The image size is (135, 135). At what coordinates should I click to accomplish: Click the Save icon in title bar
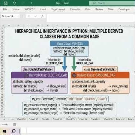6,3
